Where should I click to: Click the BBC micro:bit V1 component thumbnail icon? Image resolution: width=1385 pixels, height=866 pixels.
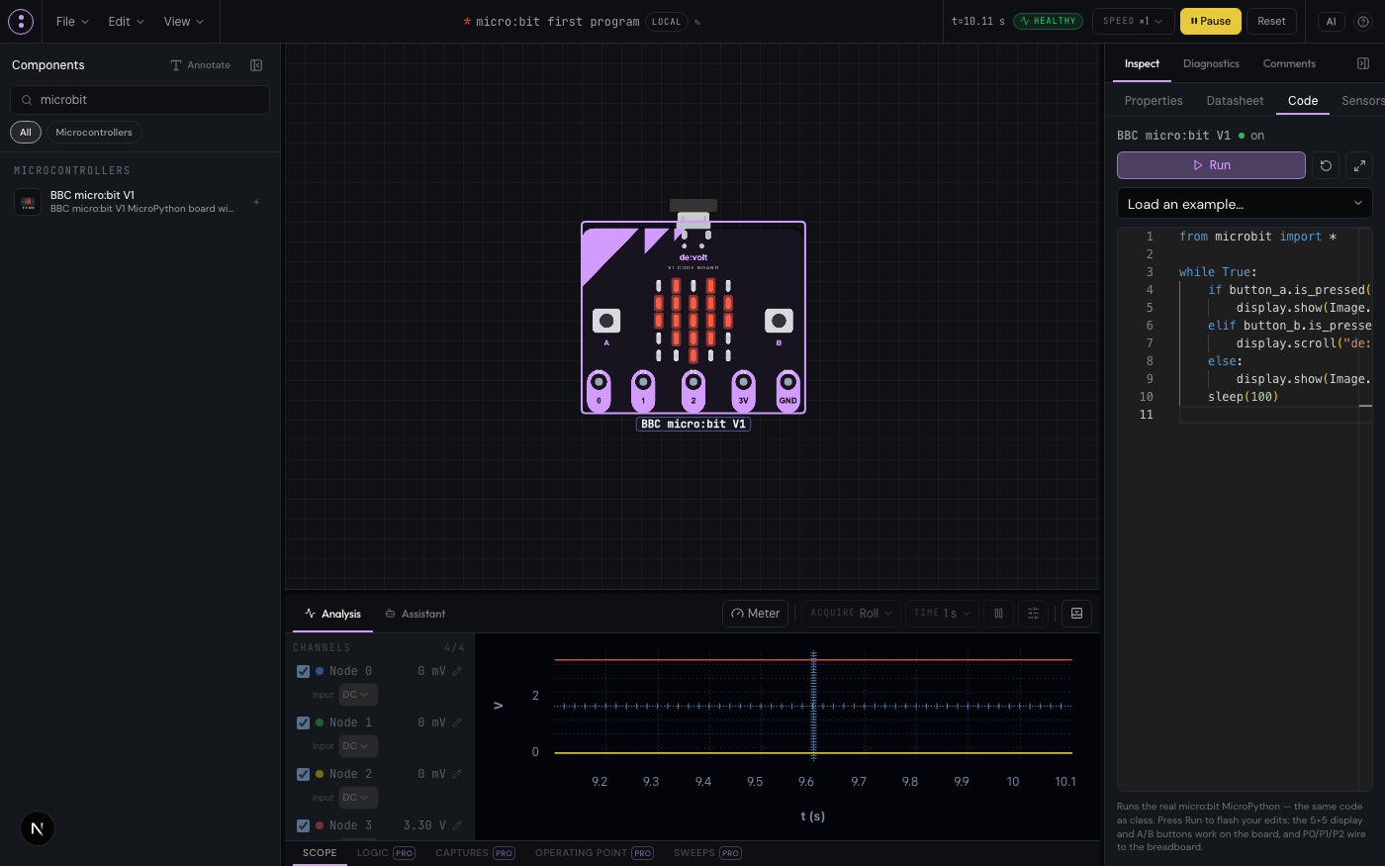tap(28, 202)
